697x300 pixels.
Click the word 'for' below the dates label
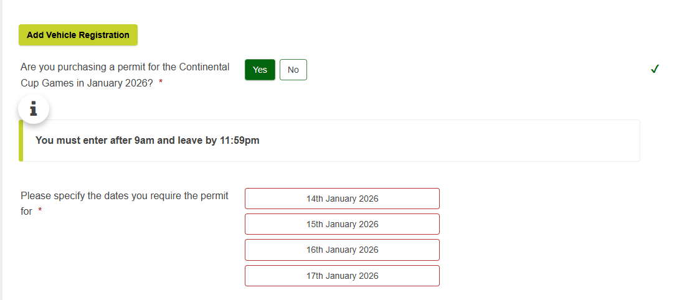(x=26, y=212)
